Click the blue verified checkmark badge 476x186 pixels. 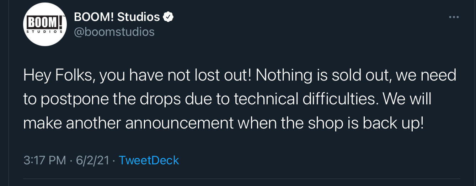168,17
